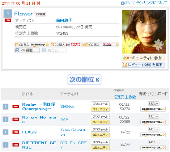Click プロフィール button in AAA row
This screenshot has height=152, width=170.
click(100, 116)
